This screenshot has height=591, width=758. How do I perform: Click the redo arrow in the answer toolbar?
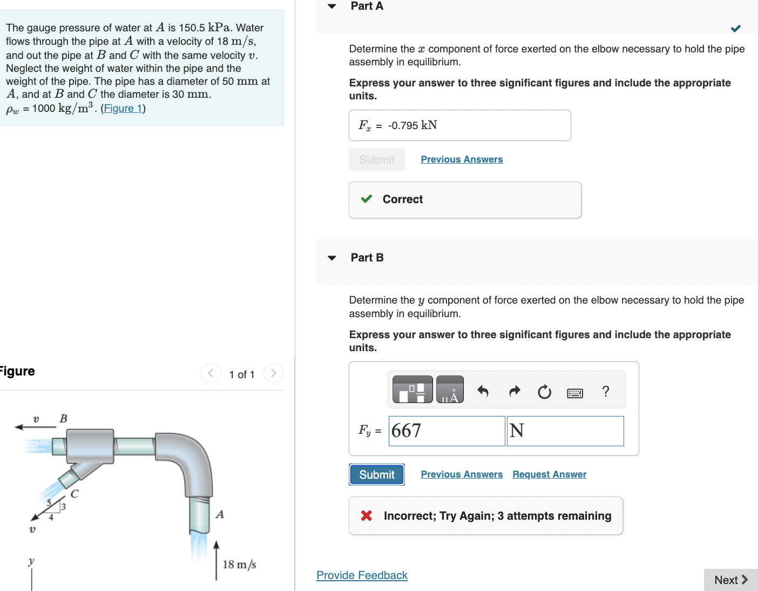coord(514,391)
